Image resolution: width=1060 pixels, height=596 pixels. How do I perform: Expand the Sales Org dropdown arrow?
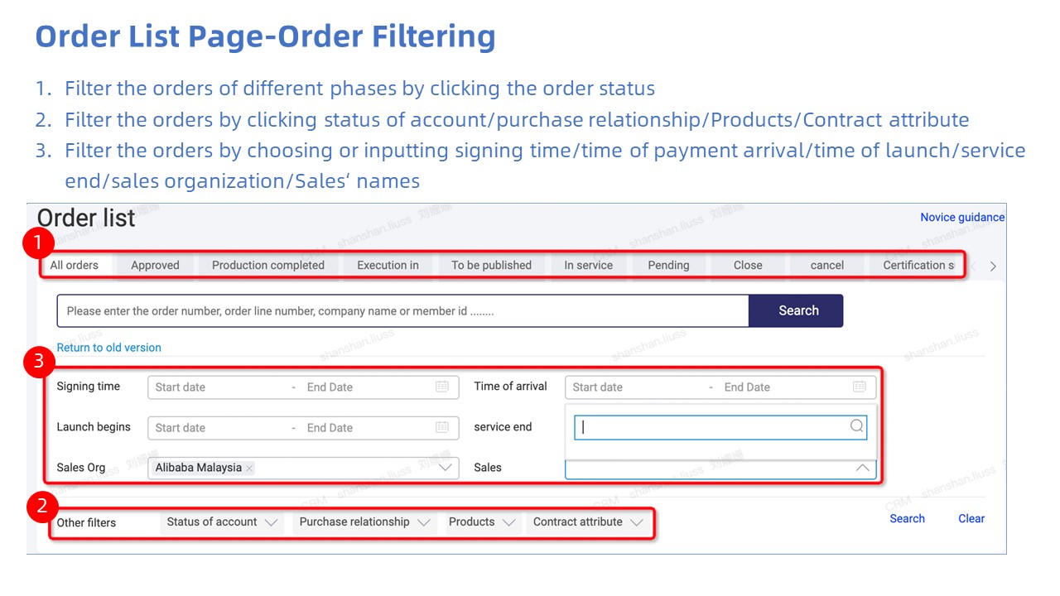446,468
